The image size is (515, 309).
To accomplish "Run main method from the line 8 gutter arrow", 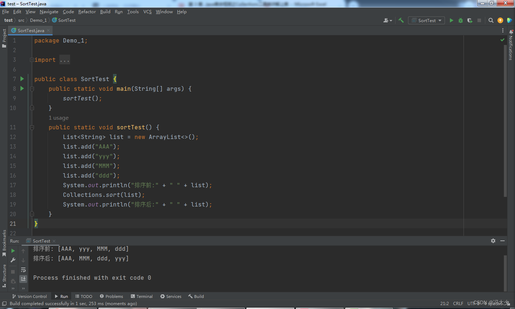I will click(x=22, y=88).
